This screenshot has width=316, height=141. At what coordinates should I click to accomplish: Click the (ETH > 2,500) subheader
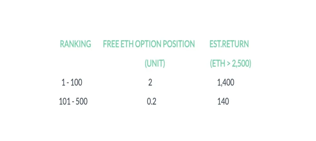(x=230, y=64)
